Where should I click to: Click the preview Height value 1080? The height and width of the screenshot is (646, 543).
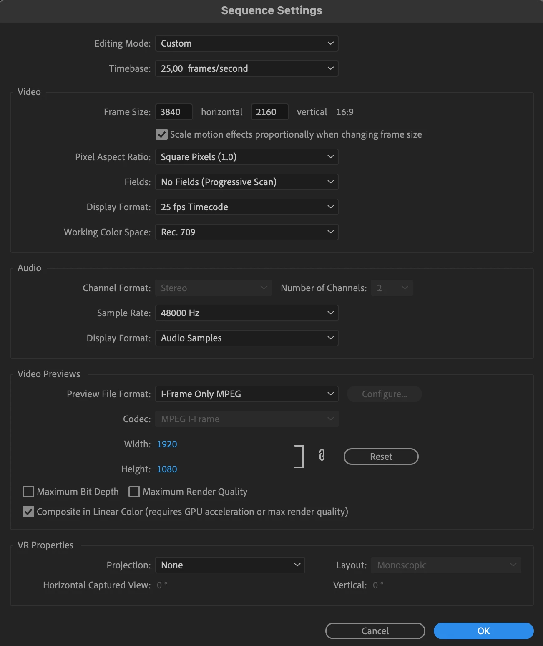pos(167,469)
